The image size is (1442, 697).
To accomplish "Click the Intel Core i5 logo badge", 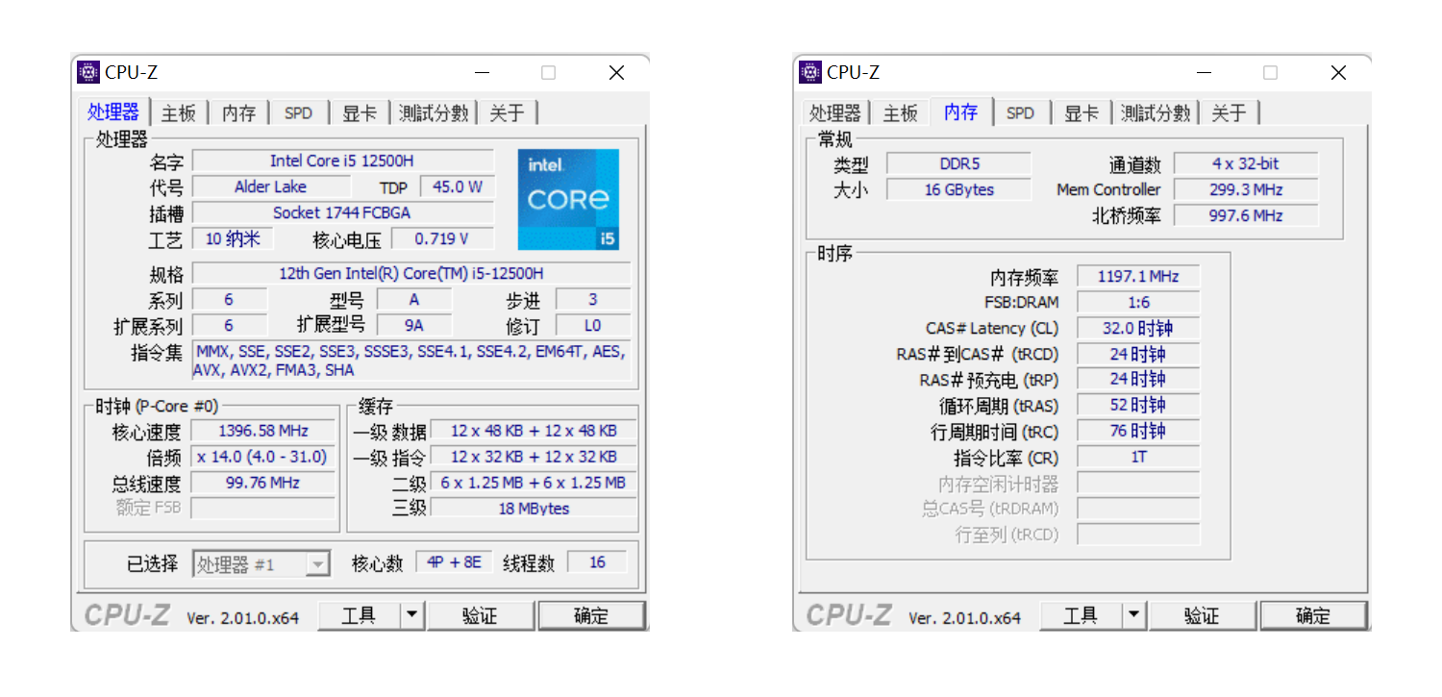I will [568, 200].
